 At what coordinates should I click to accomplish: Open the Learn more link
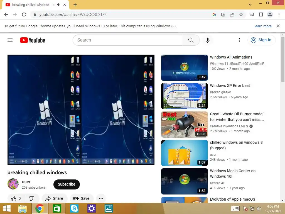point(262,26)
